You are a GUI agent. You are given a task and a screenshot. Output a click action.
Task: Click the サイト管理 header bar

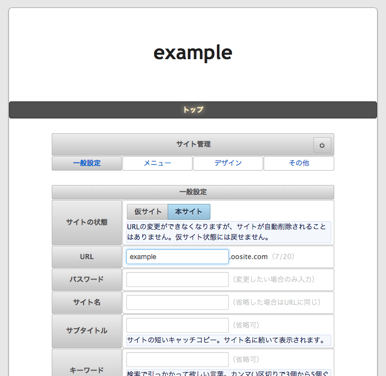[x=193, y=144]
